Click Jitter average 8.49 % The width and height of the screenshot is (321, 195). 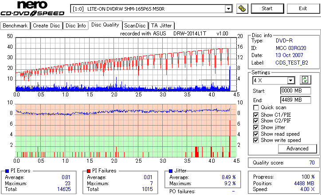229,177
